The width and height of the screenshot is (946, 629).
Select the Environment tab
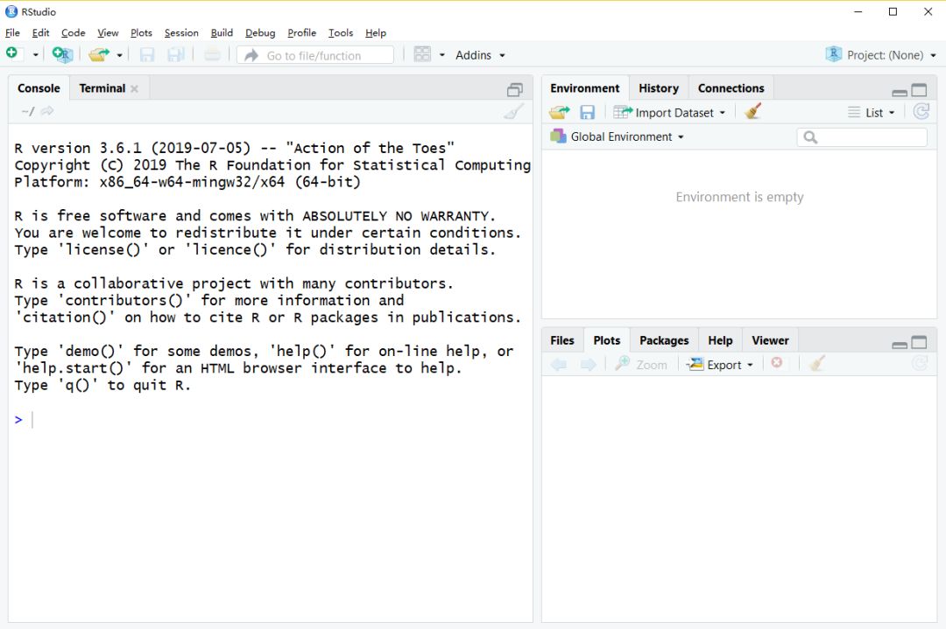[x=584, y=88]
